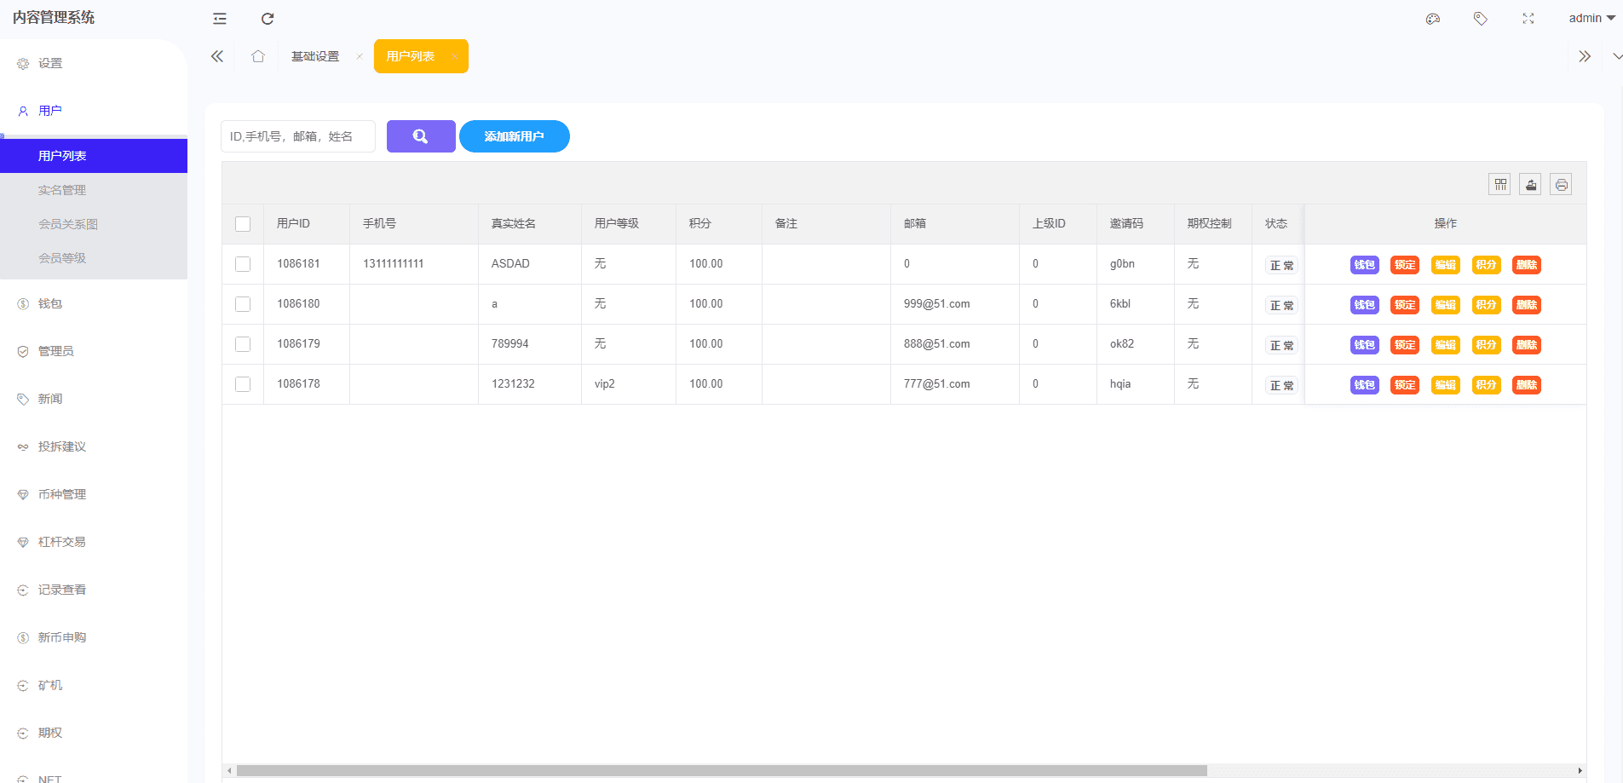Click the home icon tab
The width and height of the screenshot is (1623, 783).
coord(258,56)
